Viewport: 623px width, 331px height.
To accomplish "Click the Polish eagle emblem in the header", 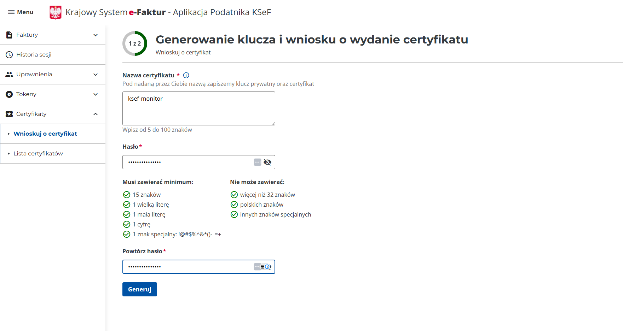I will (x=56, y=12).
